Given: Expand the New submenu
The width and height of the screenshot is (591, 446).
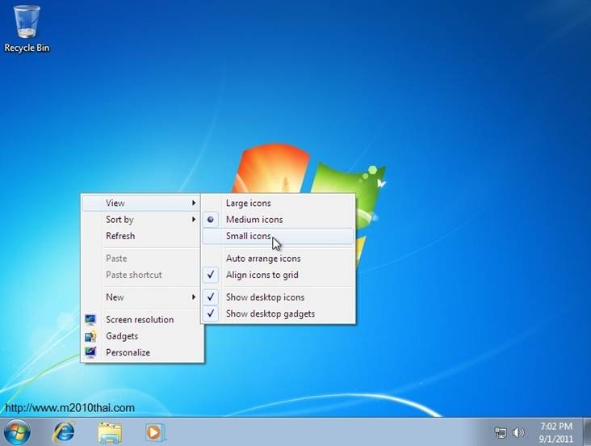Looking at the screenshot, I should (141, 297).
